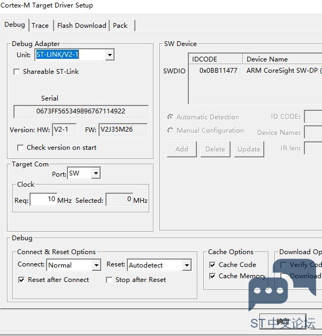Select the IDCODE 0x0BB11477 cell
The width and height of the screenshot is (322, 336).
218,71
